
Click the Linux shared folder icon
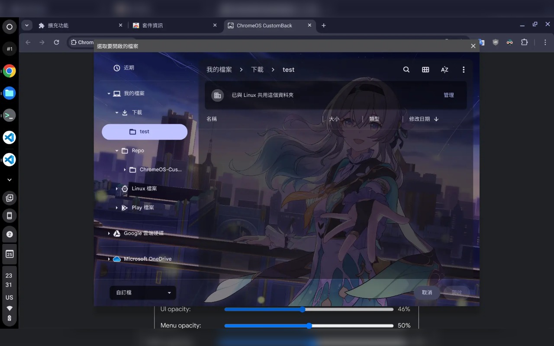point(217,95)
